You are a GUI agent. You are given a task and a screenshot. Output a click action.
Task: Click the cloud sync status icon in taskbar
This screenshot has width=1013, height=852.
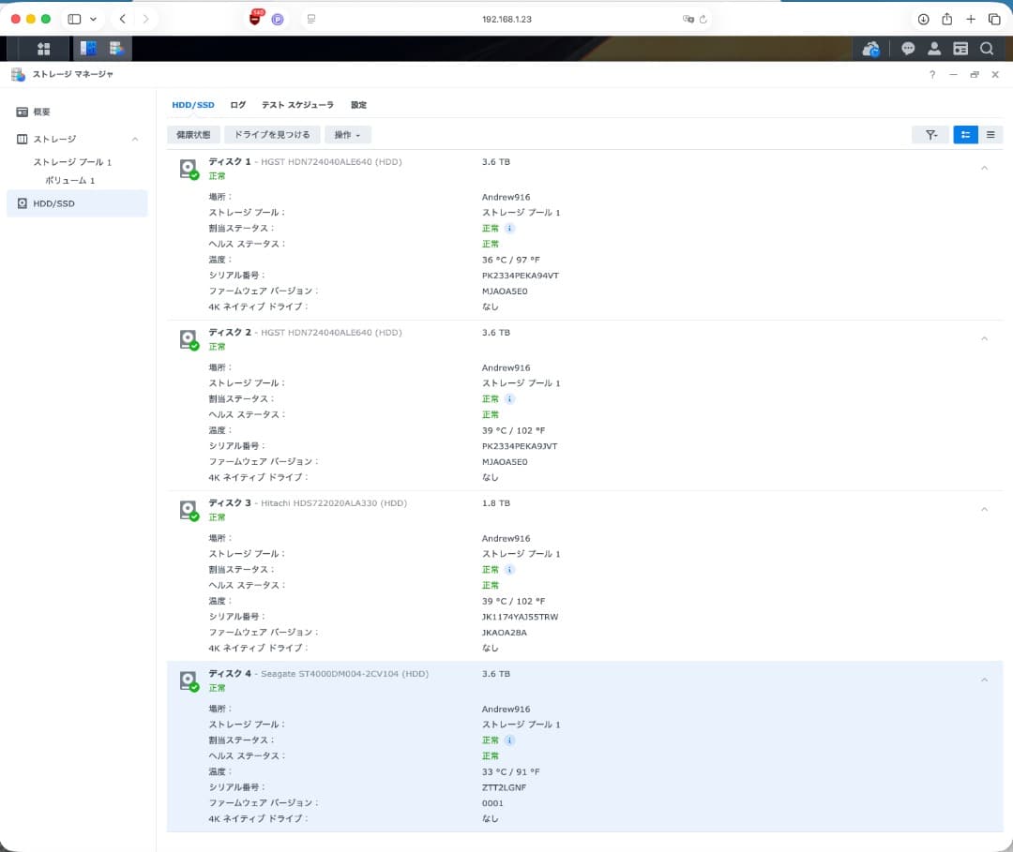[870, 48]
